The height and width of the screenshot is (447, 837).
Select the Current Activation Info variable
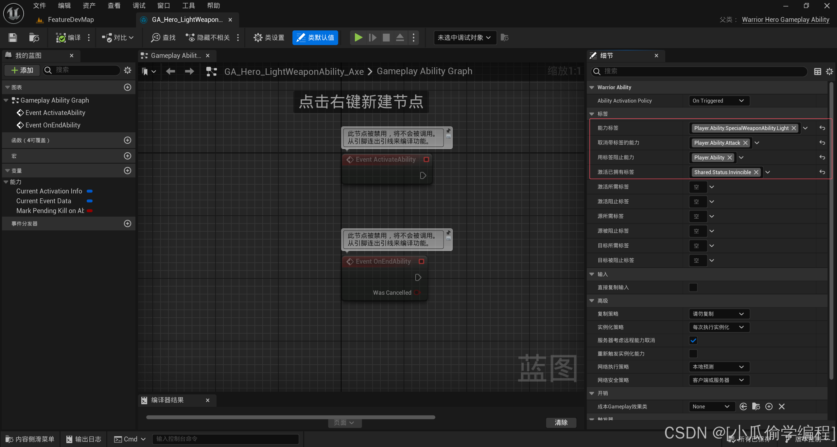pos(49,191)
